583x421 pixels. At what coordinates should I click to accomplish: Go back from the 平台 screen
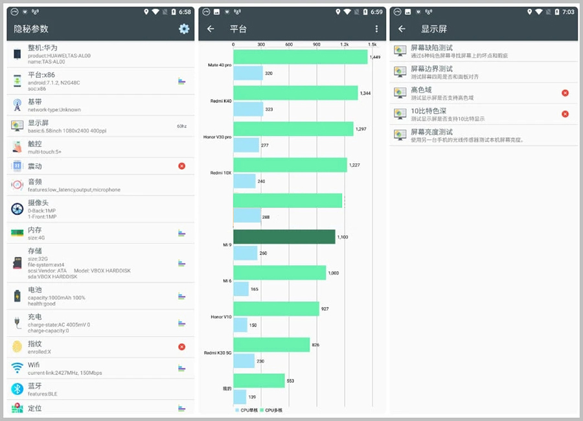click(x=211, y=29)
